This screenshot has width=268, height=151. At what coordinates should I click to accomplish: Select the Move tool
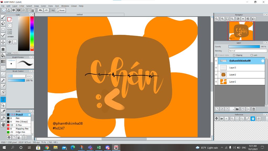pos(3,42)
